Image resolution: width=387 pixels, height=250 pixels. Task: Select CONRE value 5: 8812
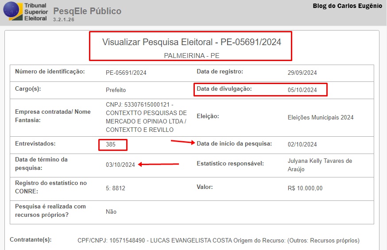[116, 188]
